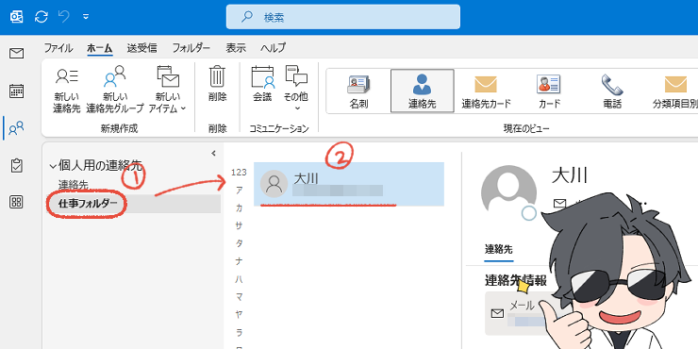Select the 分類項目別 view
The width and height of the screenshot is (698, 349).
pos(674,91)
